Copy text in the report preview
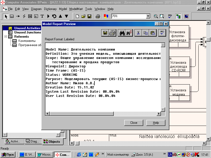The width and height of the screenshot is (211, 158). click(146, 33)
